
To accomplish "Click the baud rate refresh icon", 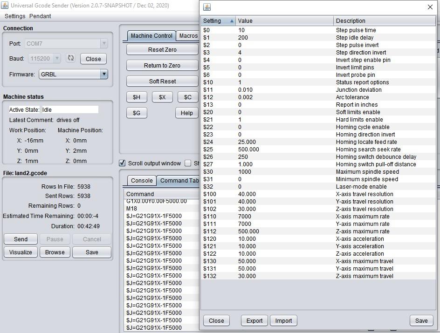I will tap(71, 58).
